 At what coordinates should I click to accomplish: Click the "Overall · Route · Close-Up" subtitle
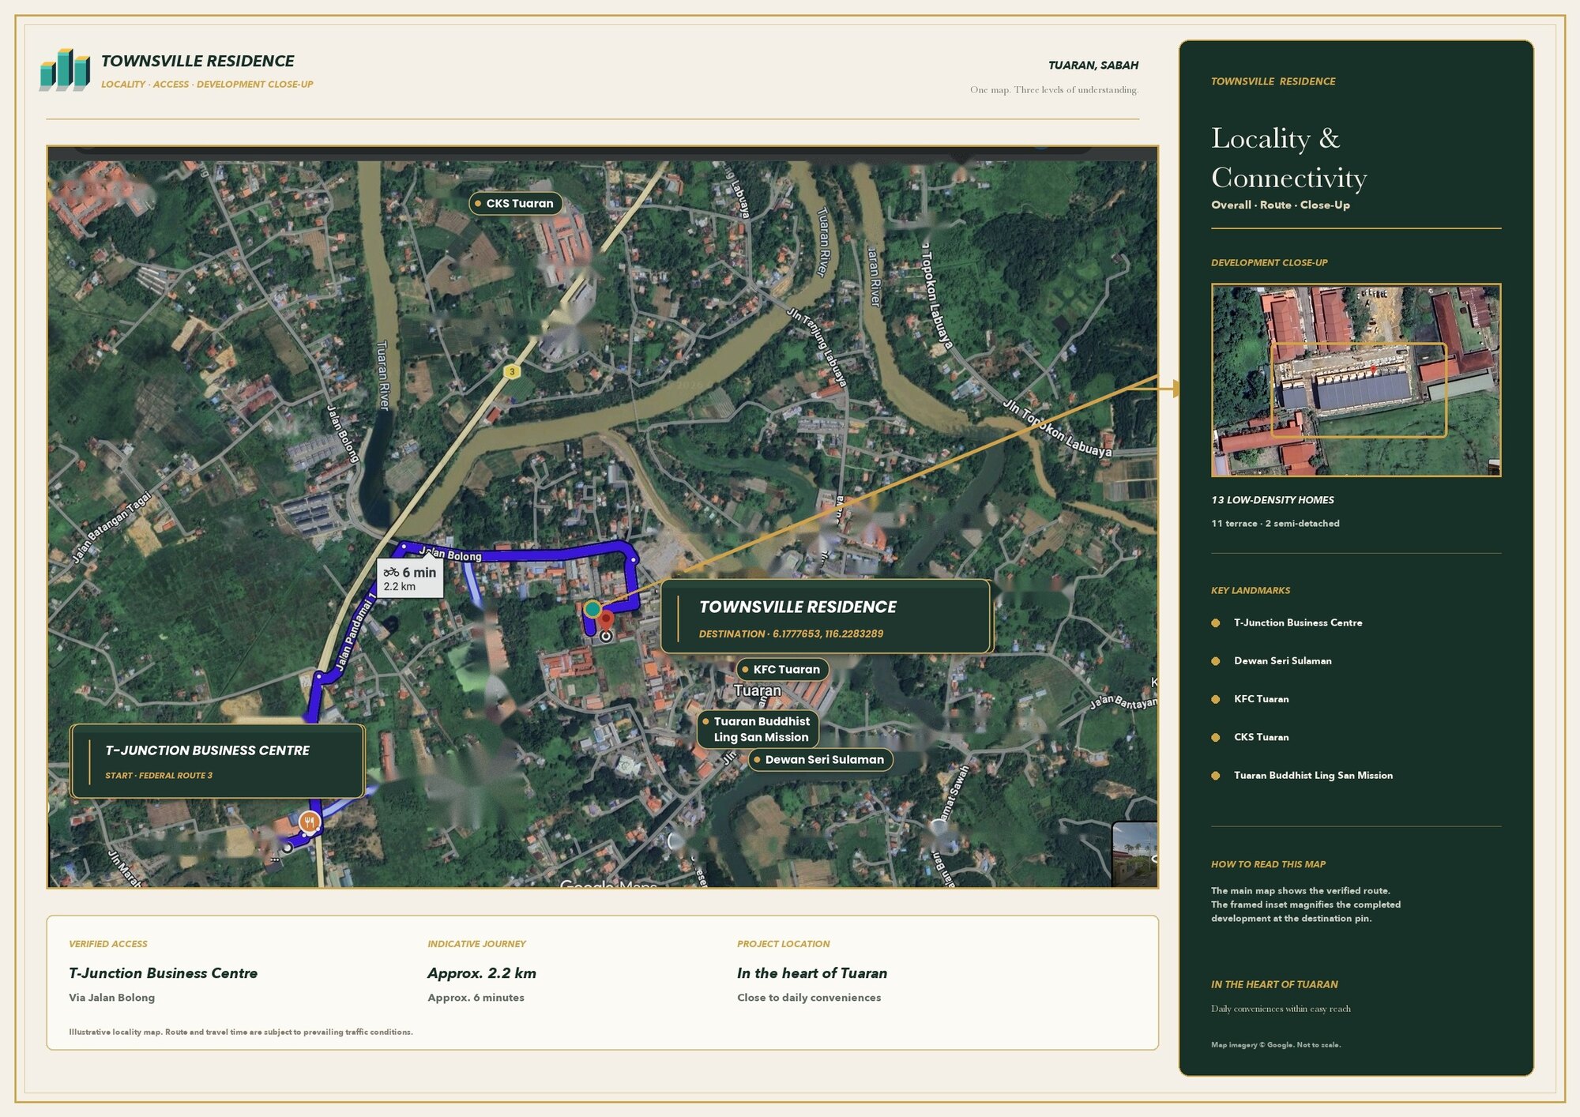[x=1281, y=205]
